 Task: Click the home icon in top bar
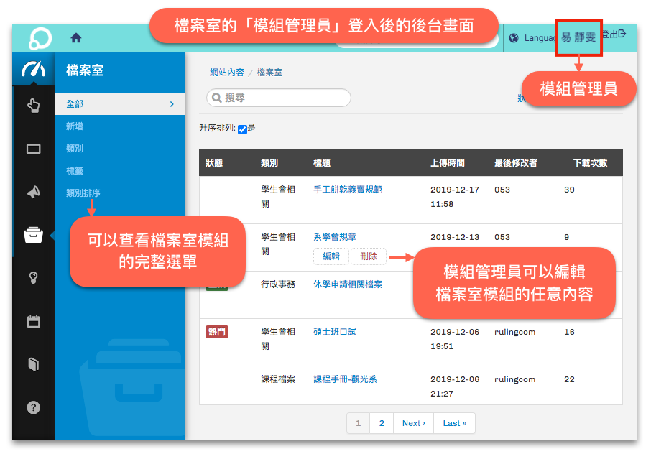tap(76, 38)
